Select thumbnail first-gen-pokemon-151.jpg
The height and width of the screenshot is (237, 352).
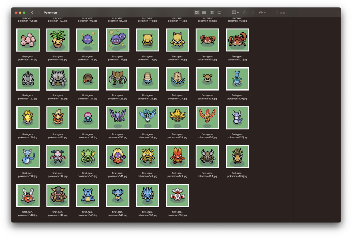(x=177, y=195)
